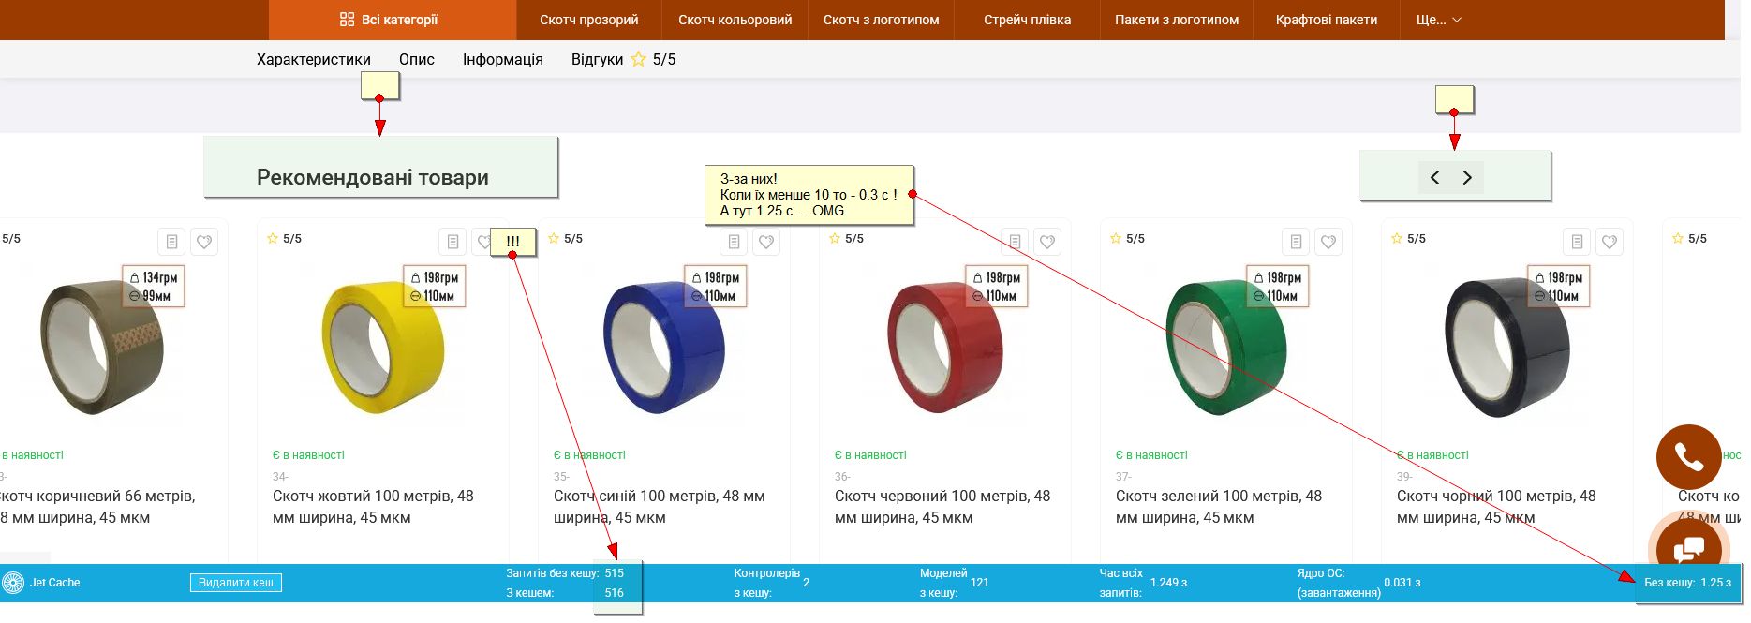
Task: Switch to Відгуки tab
Action: 624,59
